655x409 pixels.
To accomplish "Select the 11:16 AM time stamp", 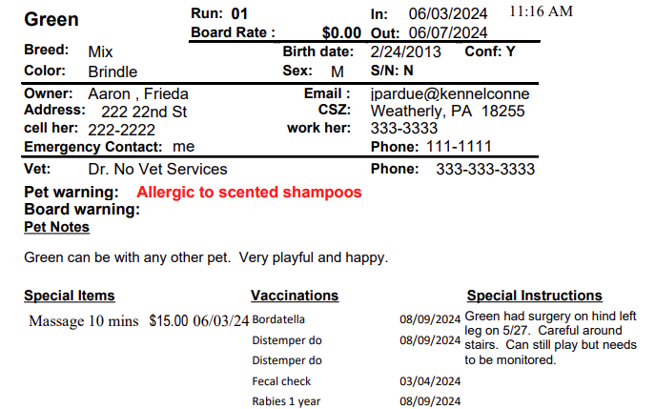I will (541, 11).
